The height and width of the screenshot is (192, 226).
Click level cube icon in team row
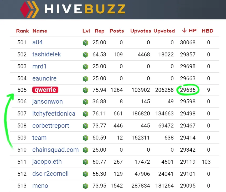[85, 138]
